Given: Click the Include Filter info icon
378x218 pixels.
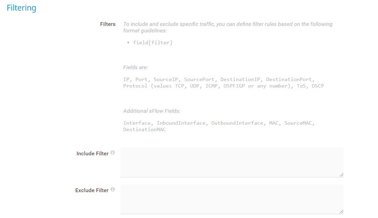Looking at the screenshot, I should (x=113, y=153).
